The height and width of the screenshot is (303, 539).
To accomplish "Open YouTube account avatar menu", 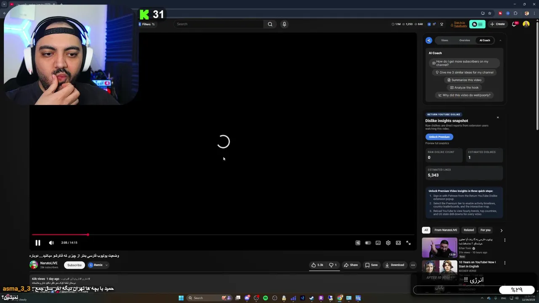I will (526, 24).
